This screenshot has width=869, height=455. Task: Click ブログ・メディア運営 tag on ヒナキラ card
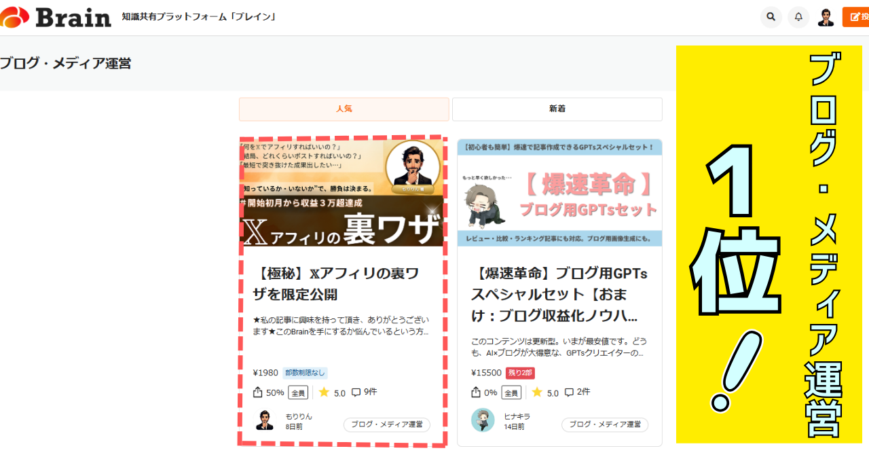(x=605, y=424)
